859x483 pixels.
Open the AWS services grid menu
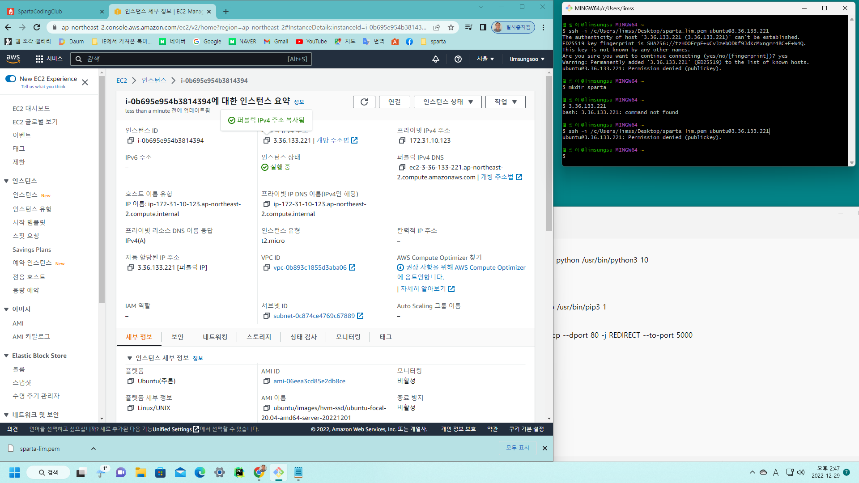pyautogui.click(x=39, y=59)
